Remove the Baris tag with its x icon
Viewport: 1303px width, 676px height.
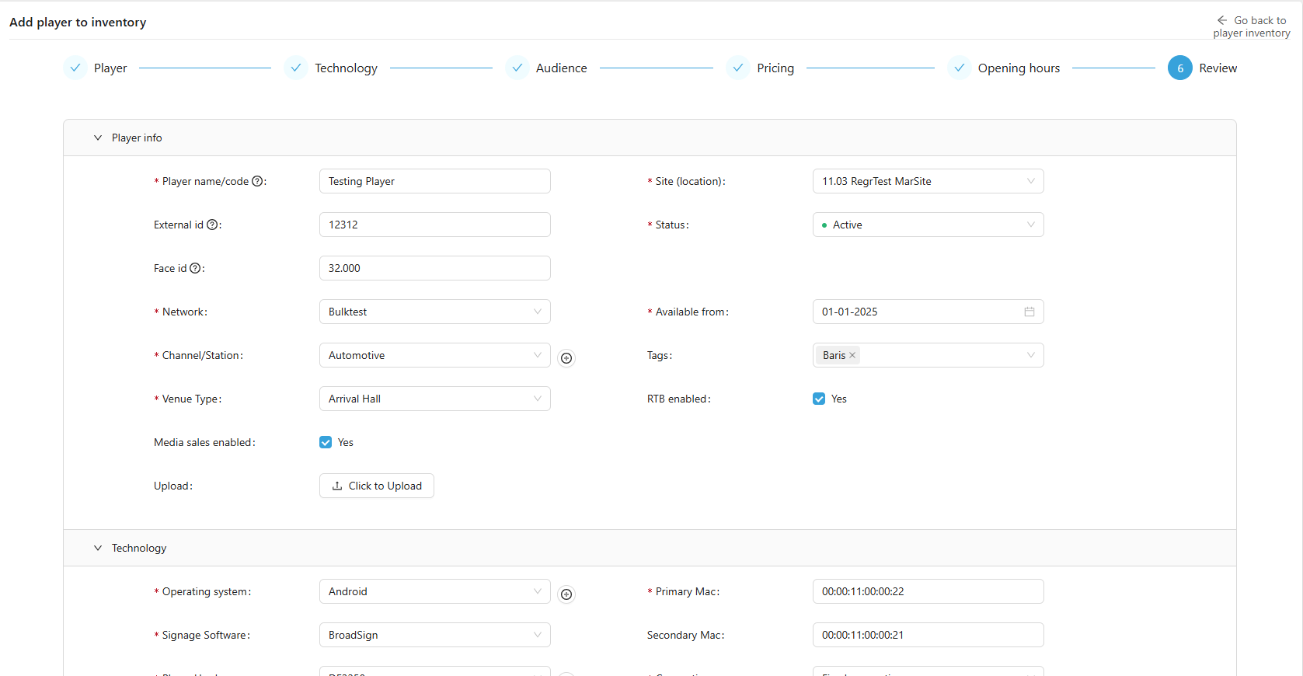click(852, 355)
